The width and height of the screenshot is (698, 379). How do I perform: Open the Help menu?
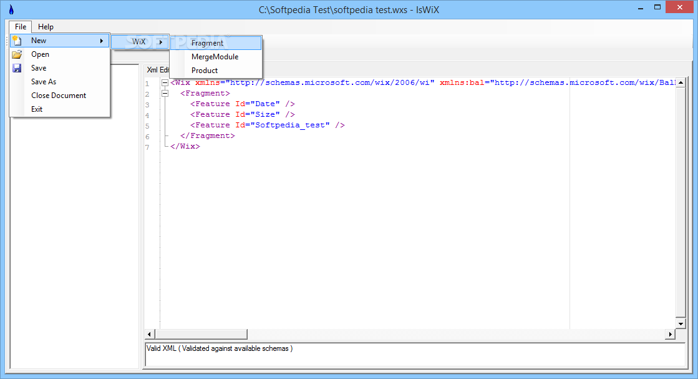pyautogui.click(x=46, y=27)
